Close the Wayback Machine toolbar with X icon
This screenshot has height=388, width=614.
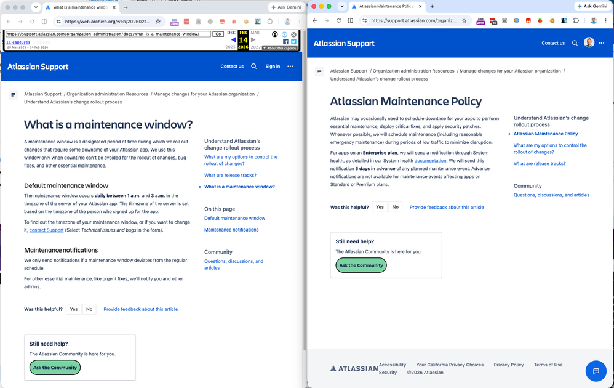[x=293, y=34]
